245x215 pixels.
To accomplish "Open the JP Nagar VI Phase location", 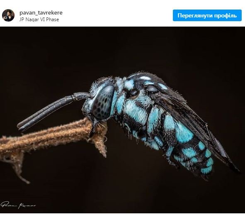I will 39,20.
